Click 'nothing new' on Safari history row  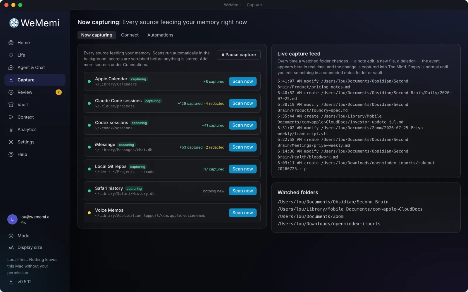coord(214,191)
